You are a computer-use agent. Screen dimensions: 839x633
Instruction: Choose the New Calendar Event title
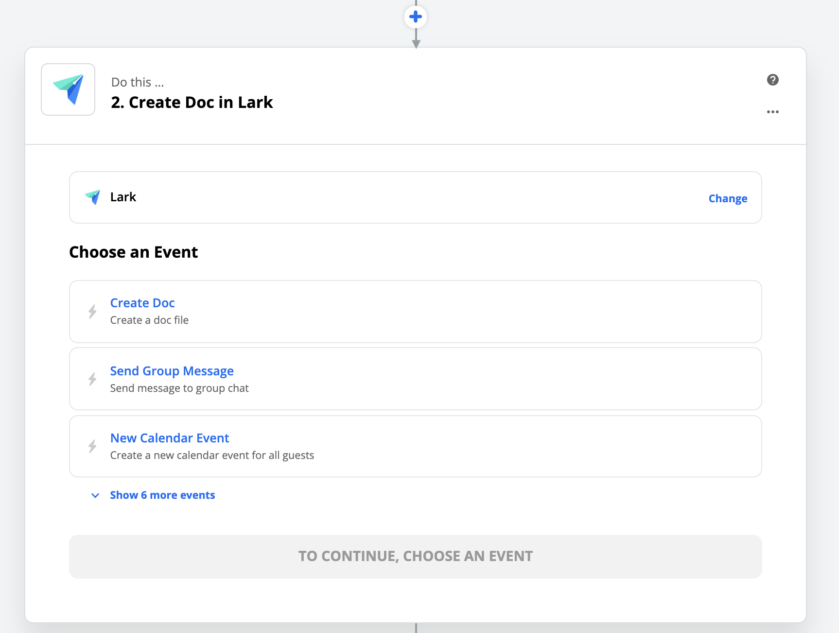pos(170,438)
